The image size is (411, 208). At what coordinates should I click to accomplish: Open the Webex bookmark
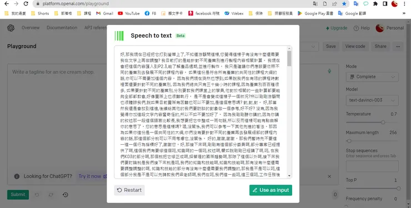coord(234,13)
